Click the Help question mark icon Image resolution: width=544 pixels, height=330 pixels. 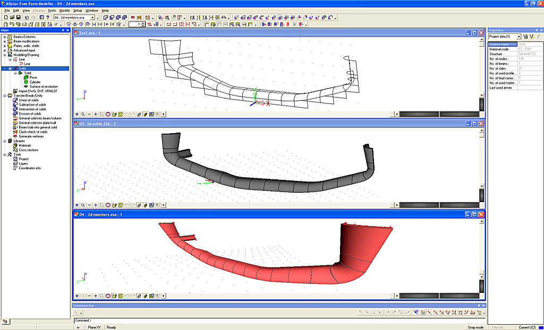tap(47, 18)
